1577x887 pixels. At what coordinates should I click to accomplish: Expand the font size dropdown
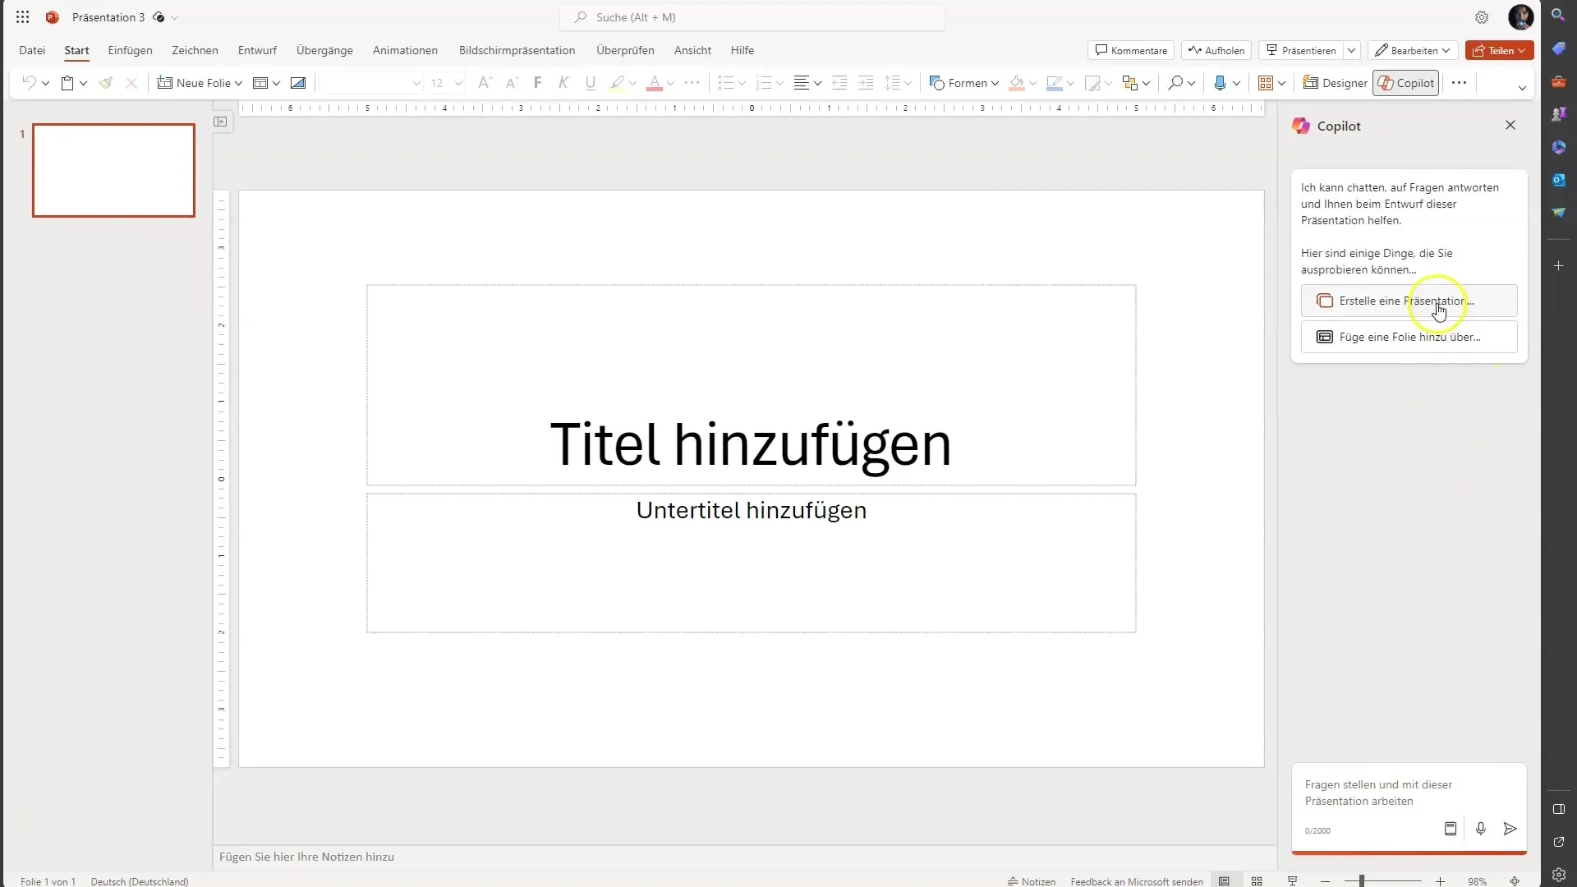pos(457,84)
